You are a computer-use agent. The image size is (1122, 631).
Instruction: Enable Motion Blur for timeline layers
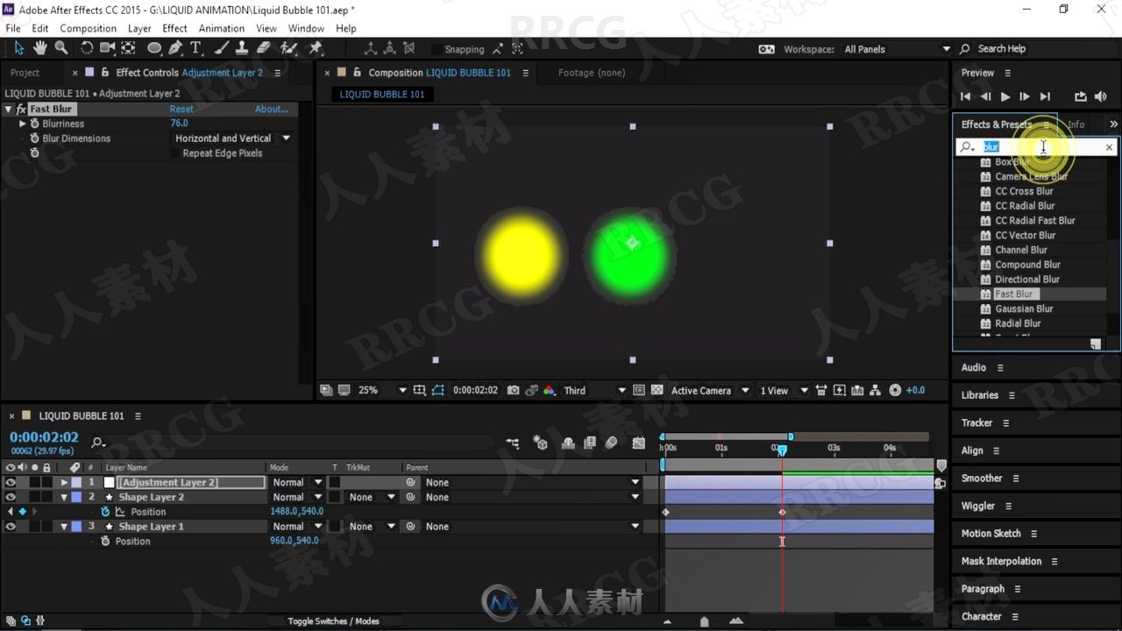pos(611,443)
